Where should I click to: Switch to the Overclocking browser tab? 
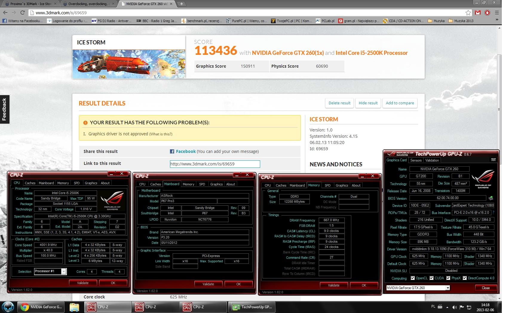tap(89, 4)
